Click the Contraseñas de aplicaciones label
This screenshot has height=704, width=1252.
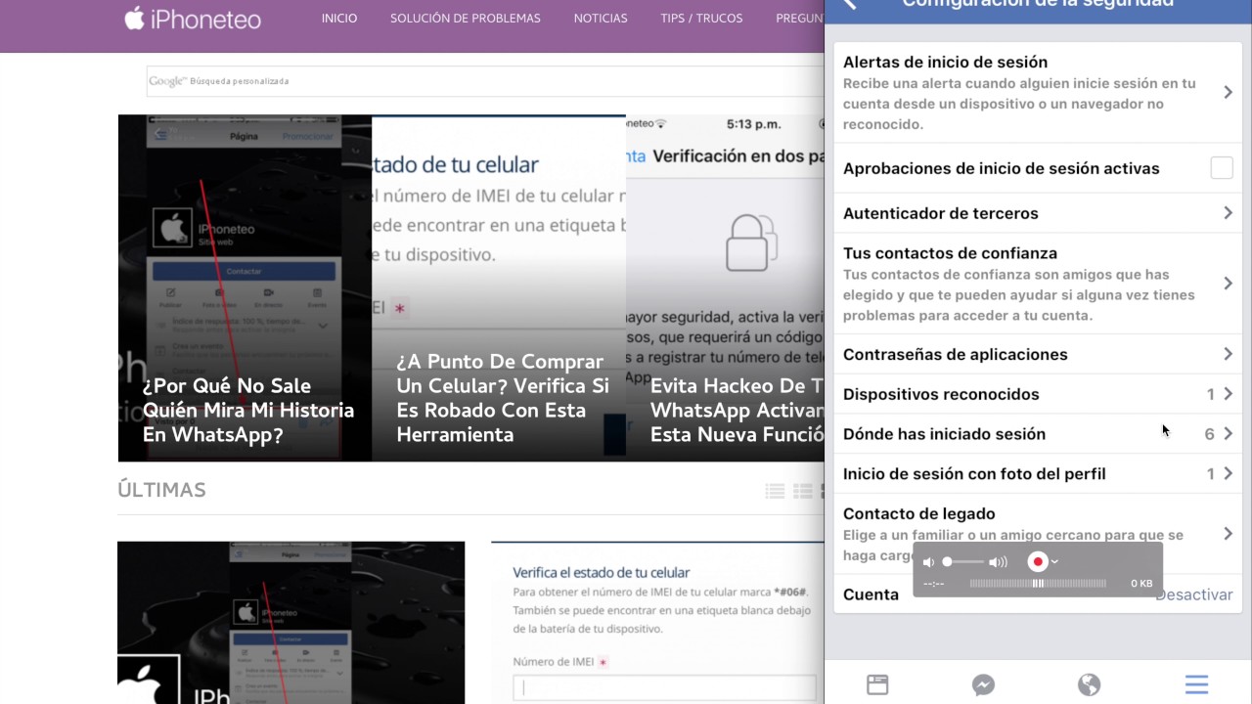(956, 354)
